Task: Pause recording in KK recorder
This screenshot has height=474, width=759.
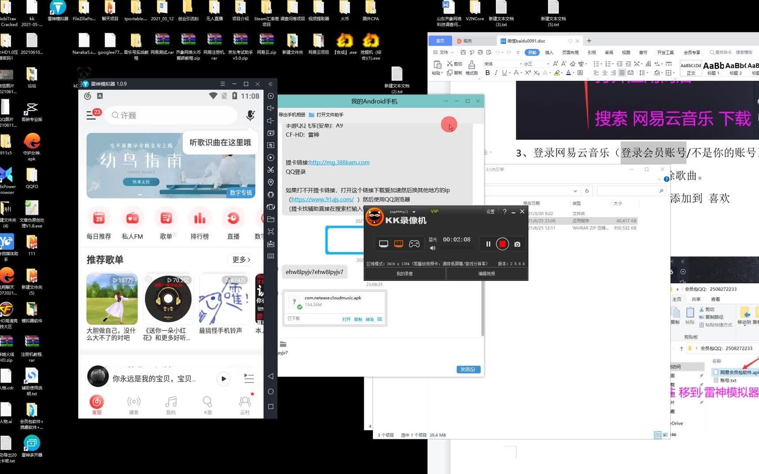Action: 488,244
